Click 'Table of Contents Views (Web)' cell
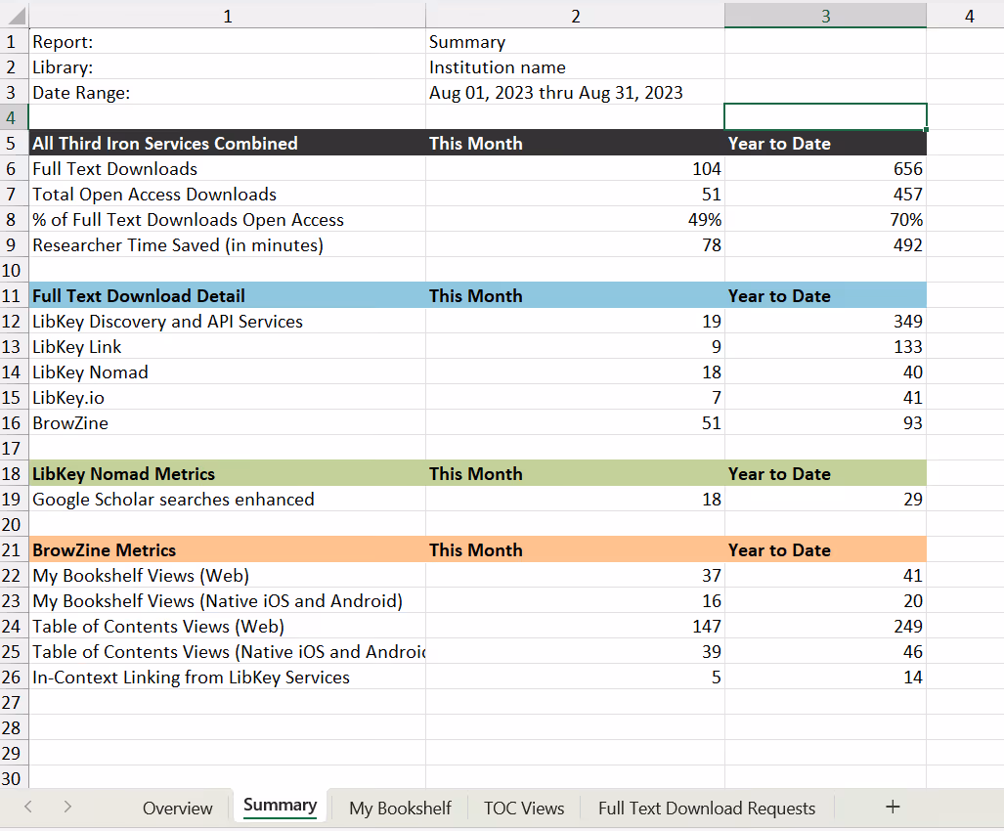This screenshot has height=831, width=1004. [228, 626]
